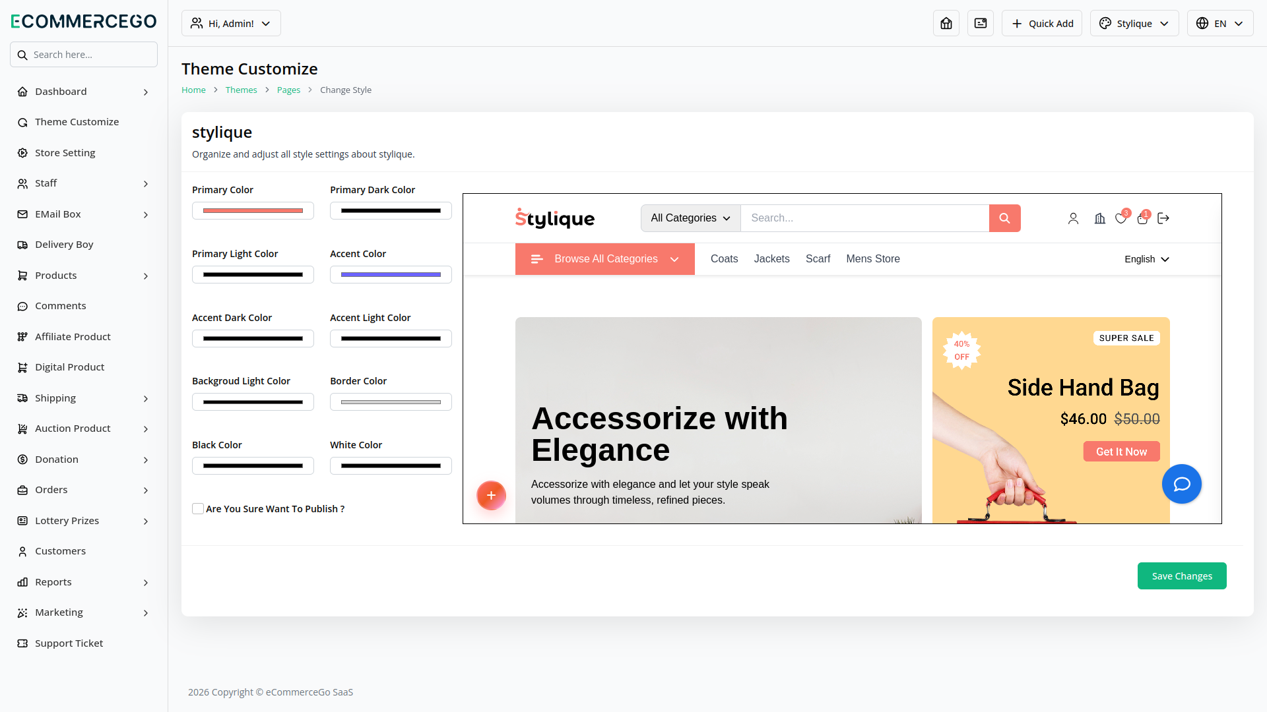The width and height of the screenshot is (1267, 712).
Task: Open the All Categories dropdown in preview
Action: click(690, 218)
